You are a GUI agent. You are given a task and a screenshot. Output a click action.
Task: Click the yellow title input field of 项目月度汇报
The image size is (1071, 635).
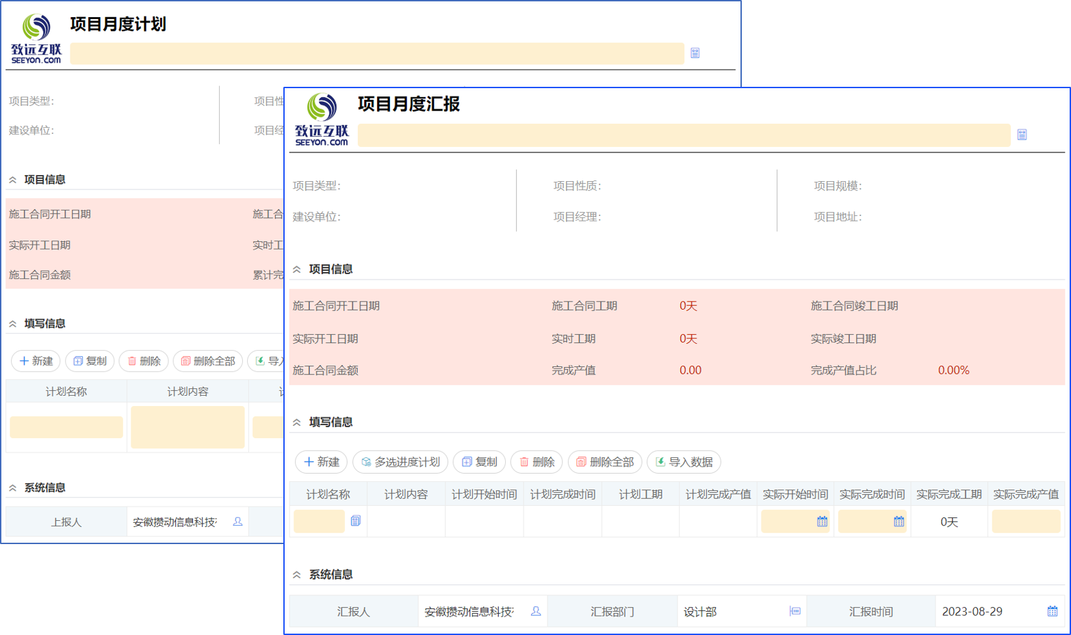point(684,135)
